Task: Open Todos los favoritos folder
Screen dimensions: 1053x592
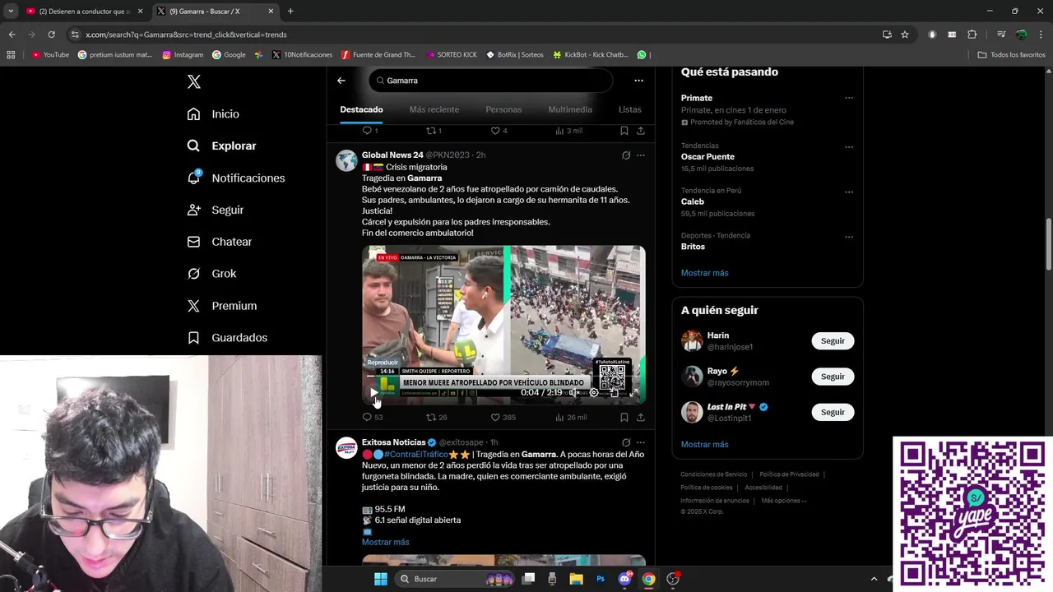Action: [x=1011, y=55]
